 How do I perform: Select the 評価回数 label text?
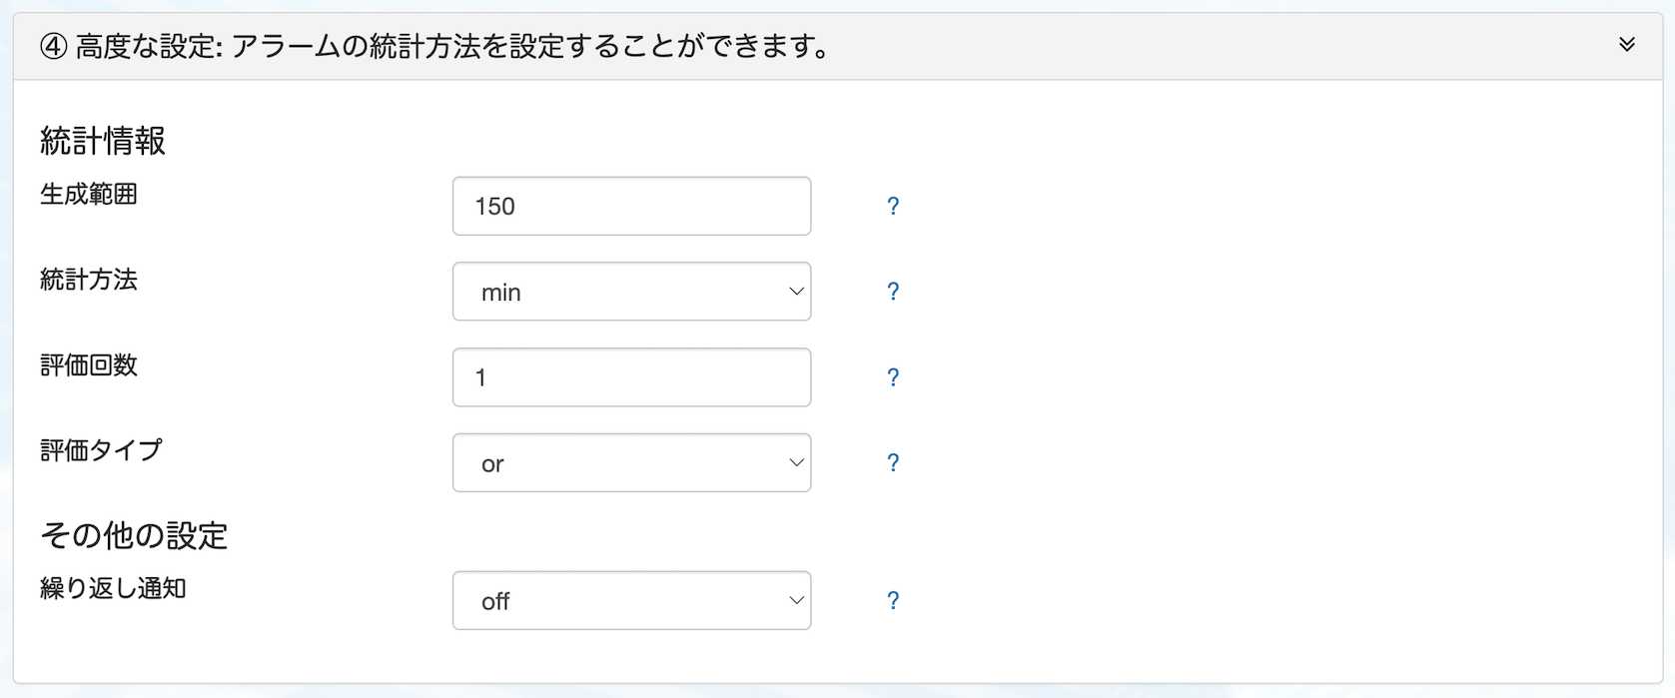[x=89, y=365]
